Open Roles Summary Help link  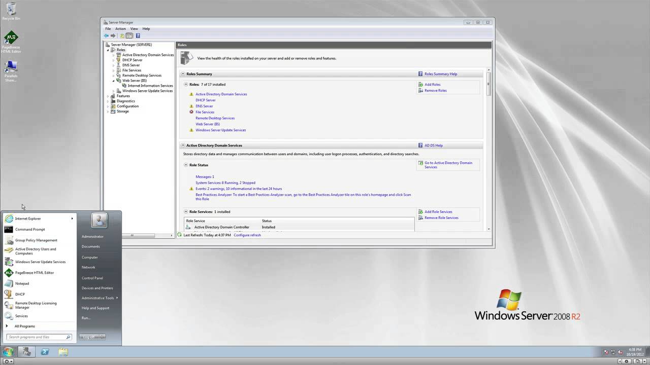point(441,74)
